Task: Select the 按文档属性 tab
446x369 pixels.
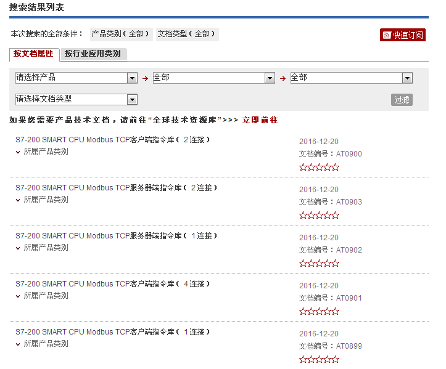Action: [x=34, y=54]
